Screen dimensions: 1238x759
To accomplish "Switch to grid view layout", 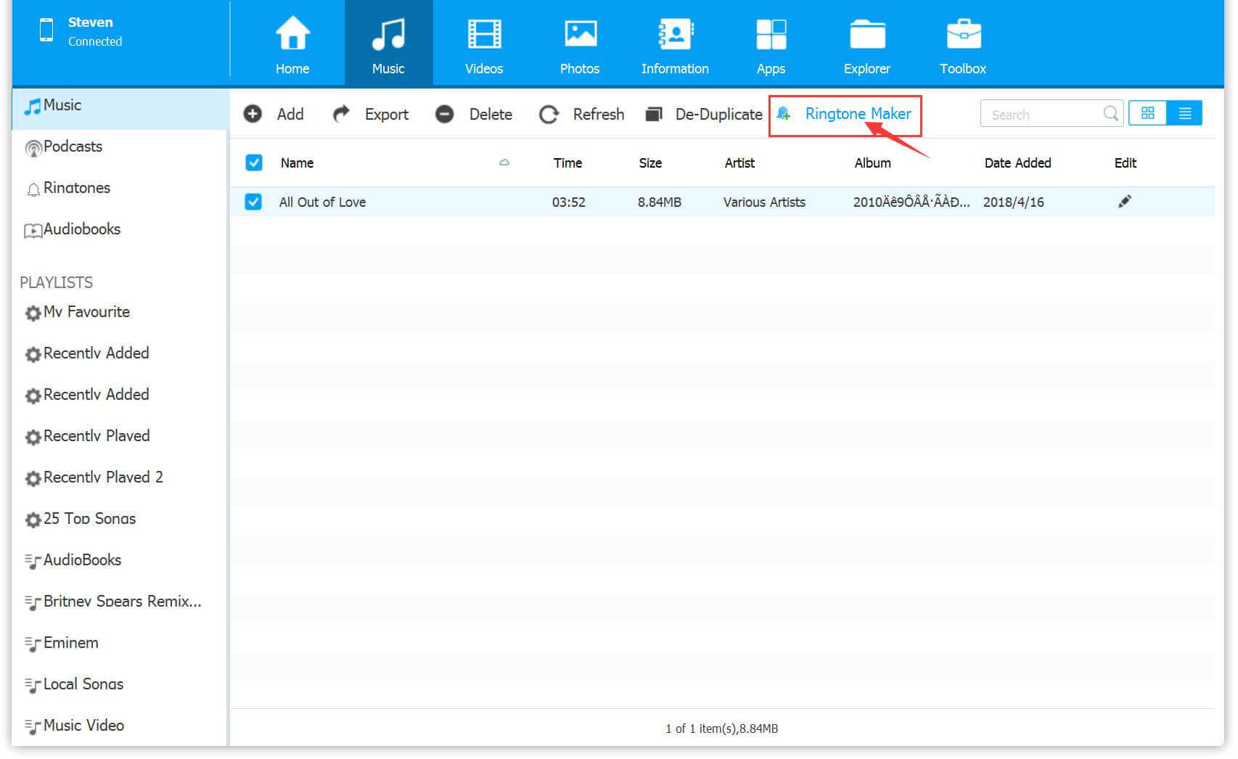I will pyautogui.click(x=1147, y=114).
